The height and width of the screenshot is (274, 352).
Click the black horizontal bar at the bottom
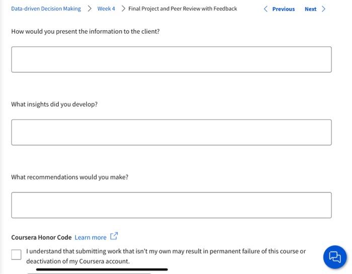(102, 269)
